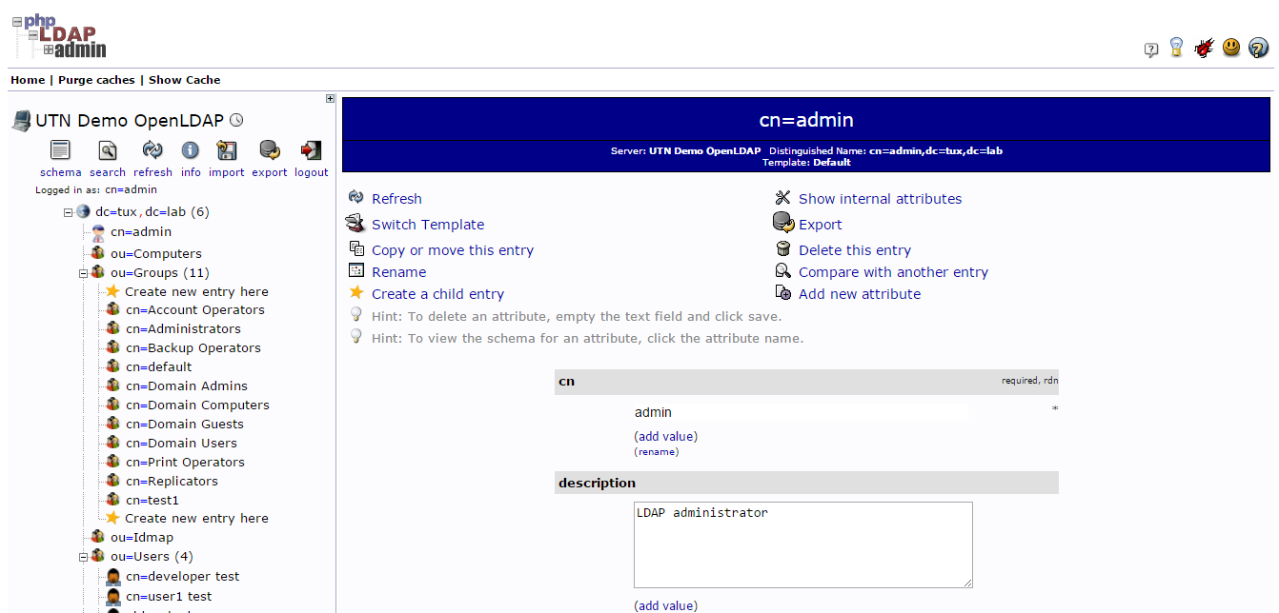Click the magnifier icon for Compare with another entry
The image size is (1279, 613).
point(783,271)
